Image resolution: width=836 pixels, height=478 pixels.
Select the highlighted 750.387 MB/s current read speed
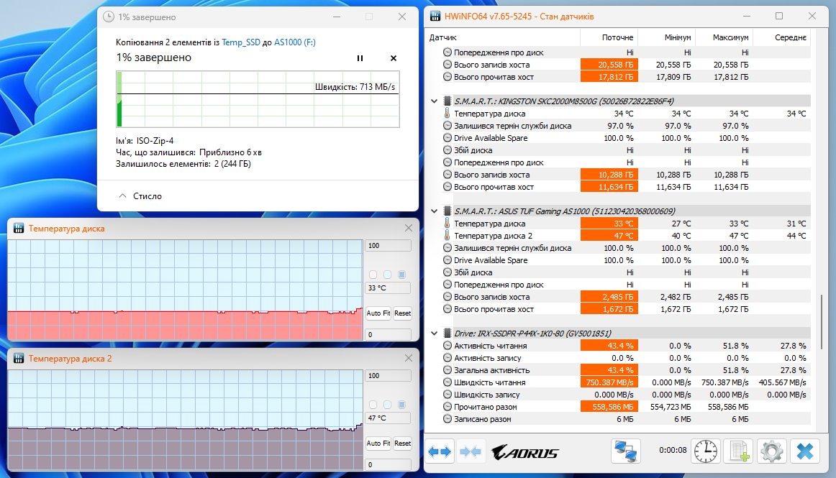tap(609, 382)
